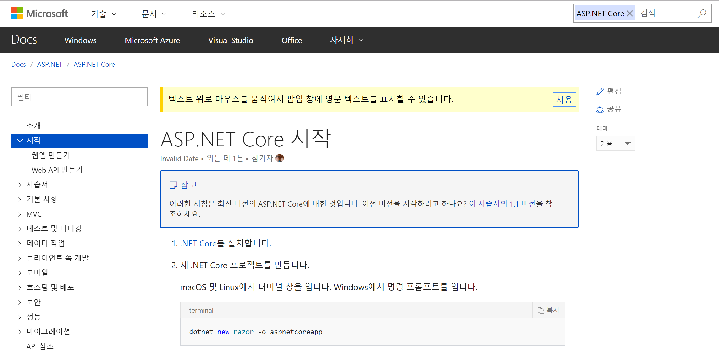The image size is (719, 352).
Task: Click the 편집 pencil icon
Action: (600, 91)
